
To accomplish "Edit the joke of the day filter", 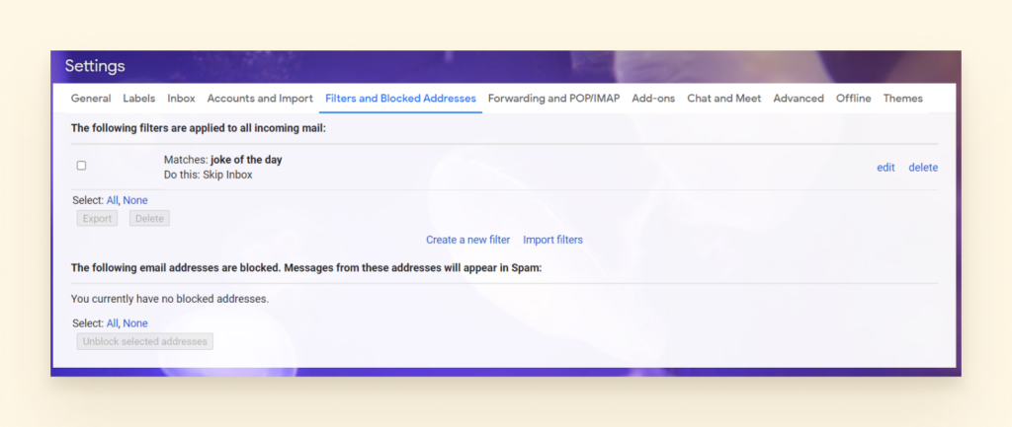I will pyautogui.click(x=885, y=168).
